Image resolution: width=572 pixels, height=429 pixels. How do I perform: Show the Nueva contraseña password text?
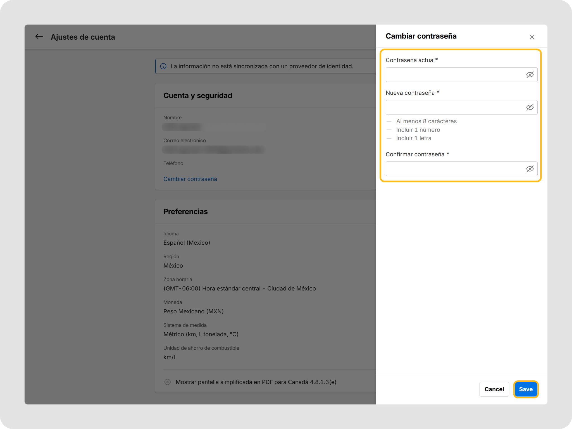pyautogui.click(x=530, y=107)
